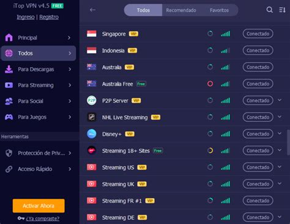The height and width of the screenshot is (224, 290).
Task: Open the Registro link
Action: click(49, 17)
